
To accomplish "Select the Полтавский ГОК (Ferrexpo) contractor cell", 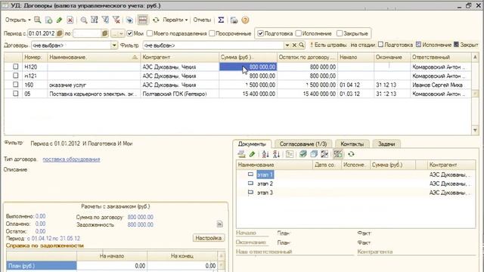I will [180, 94].
